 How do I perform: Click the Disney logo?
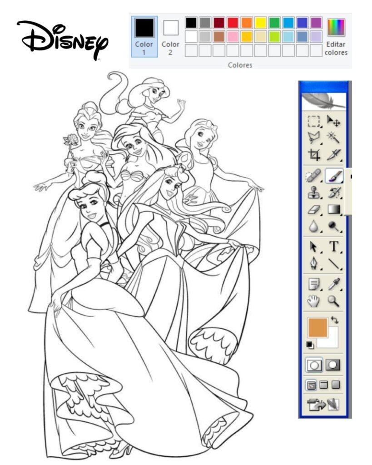62,40
